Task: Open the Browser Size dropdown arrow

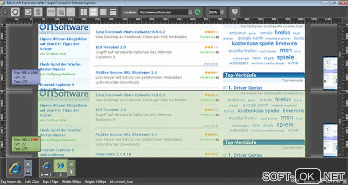Action: pyautogui.click(x=345, y=182)
